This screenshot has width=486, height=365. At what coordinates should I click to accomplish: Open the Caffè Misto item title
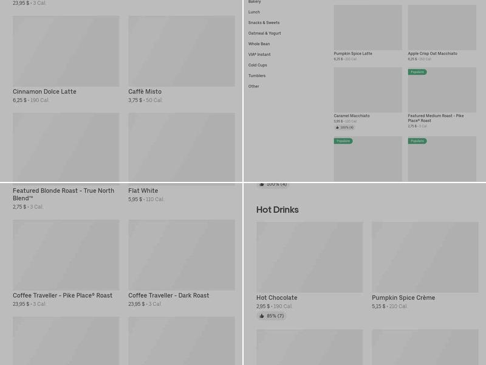(145, 92)
